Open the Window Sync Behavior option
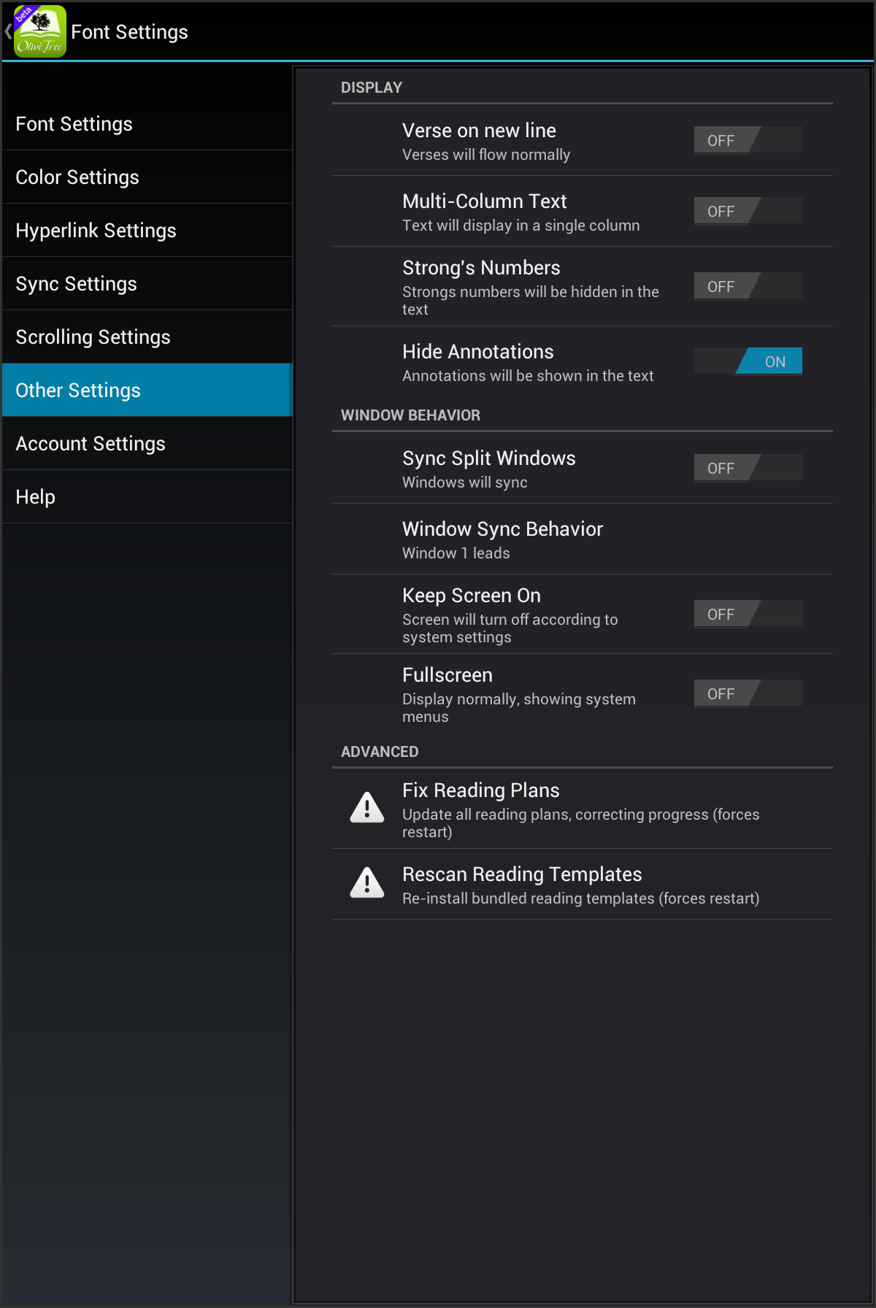This screenshot has width=876, height=1308. pos(583,539)
